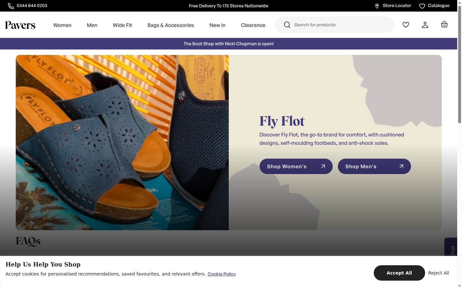This screenshot has width=462, height=289.
Task: Open the account profile icon
Action: click(x=425, y=25)
